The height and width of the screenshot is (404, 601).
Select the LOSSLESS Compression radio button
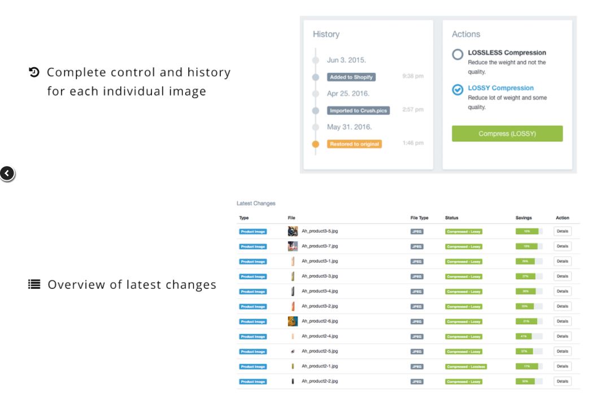pyautogui.click(x=458, y=54)
